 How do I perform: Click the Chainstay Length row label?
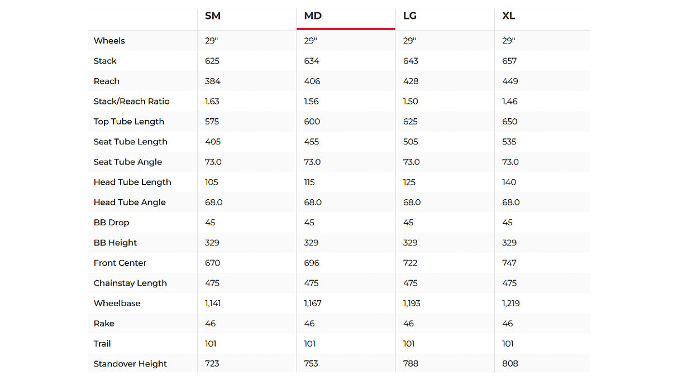tap(130, 283)
